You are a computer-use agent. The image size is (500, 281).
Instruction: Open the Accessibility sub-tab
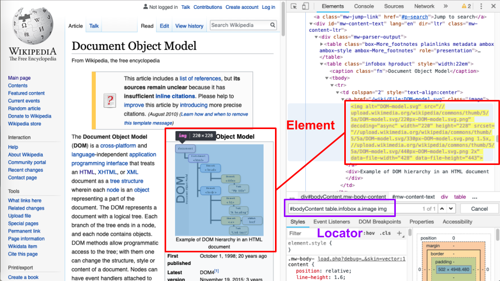(x=457, y=222)
